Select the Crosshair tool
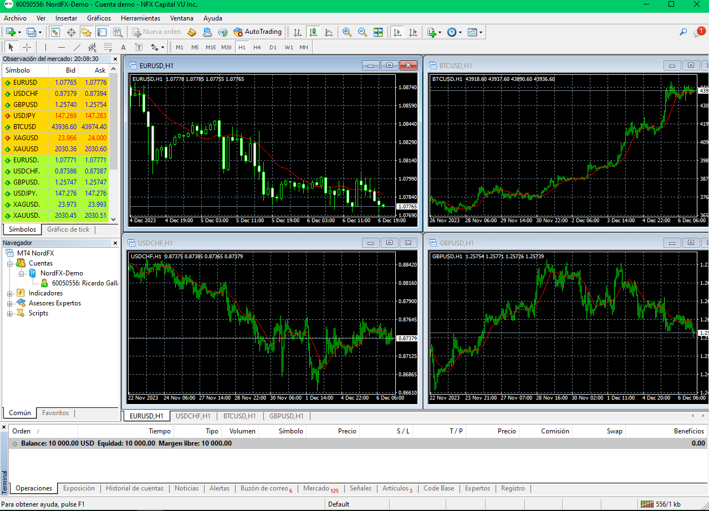Screen dimensions: 709x511 [x=27, y=47]
